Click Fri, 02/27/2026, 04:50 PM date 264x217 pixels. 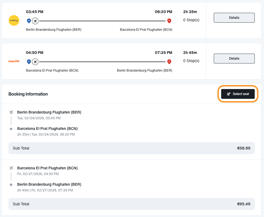click(38, 174)
